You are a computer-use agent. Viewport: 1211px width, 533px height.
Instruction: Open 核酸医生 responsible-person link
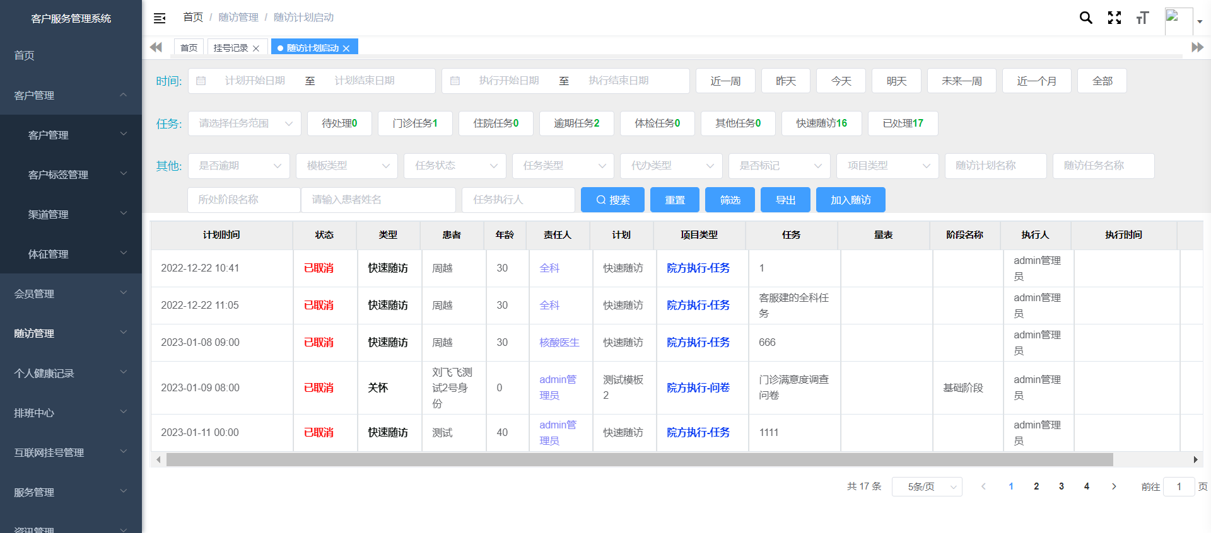(559, 342)
